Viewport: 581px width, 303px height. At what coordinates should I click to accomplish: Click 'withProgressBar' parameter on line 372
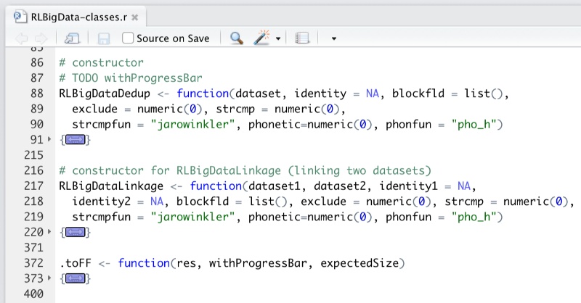click(258, 263)
